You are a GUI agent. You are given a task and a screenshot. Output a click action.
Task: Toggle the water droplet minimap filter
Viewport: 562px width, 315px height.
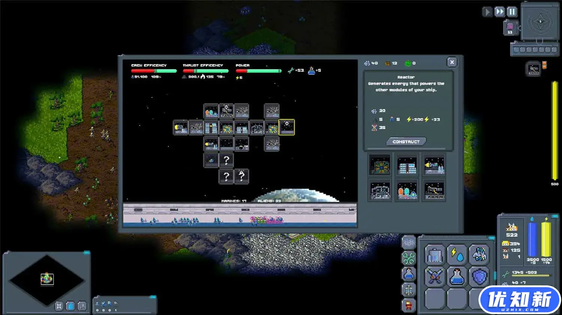coord(70,306)
